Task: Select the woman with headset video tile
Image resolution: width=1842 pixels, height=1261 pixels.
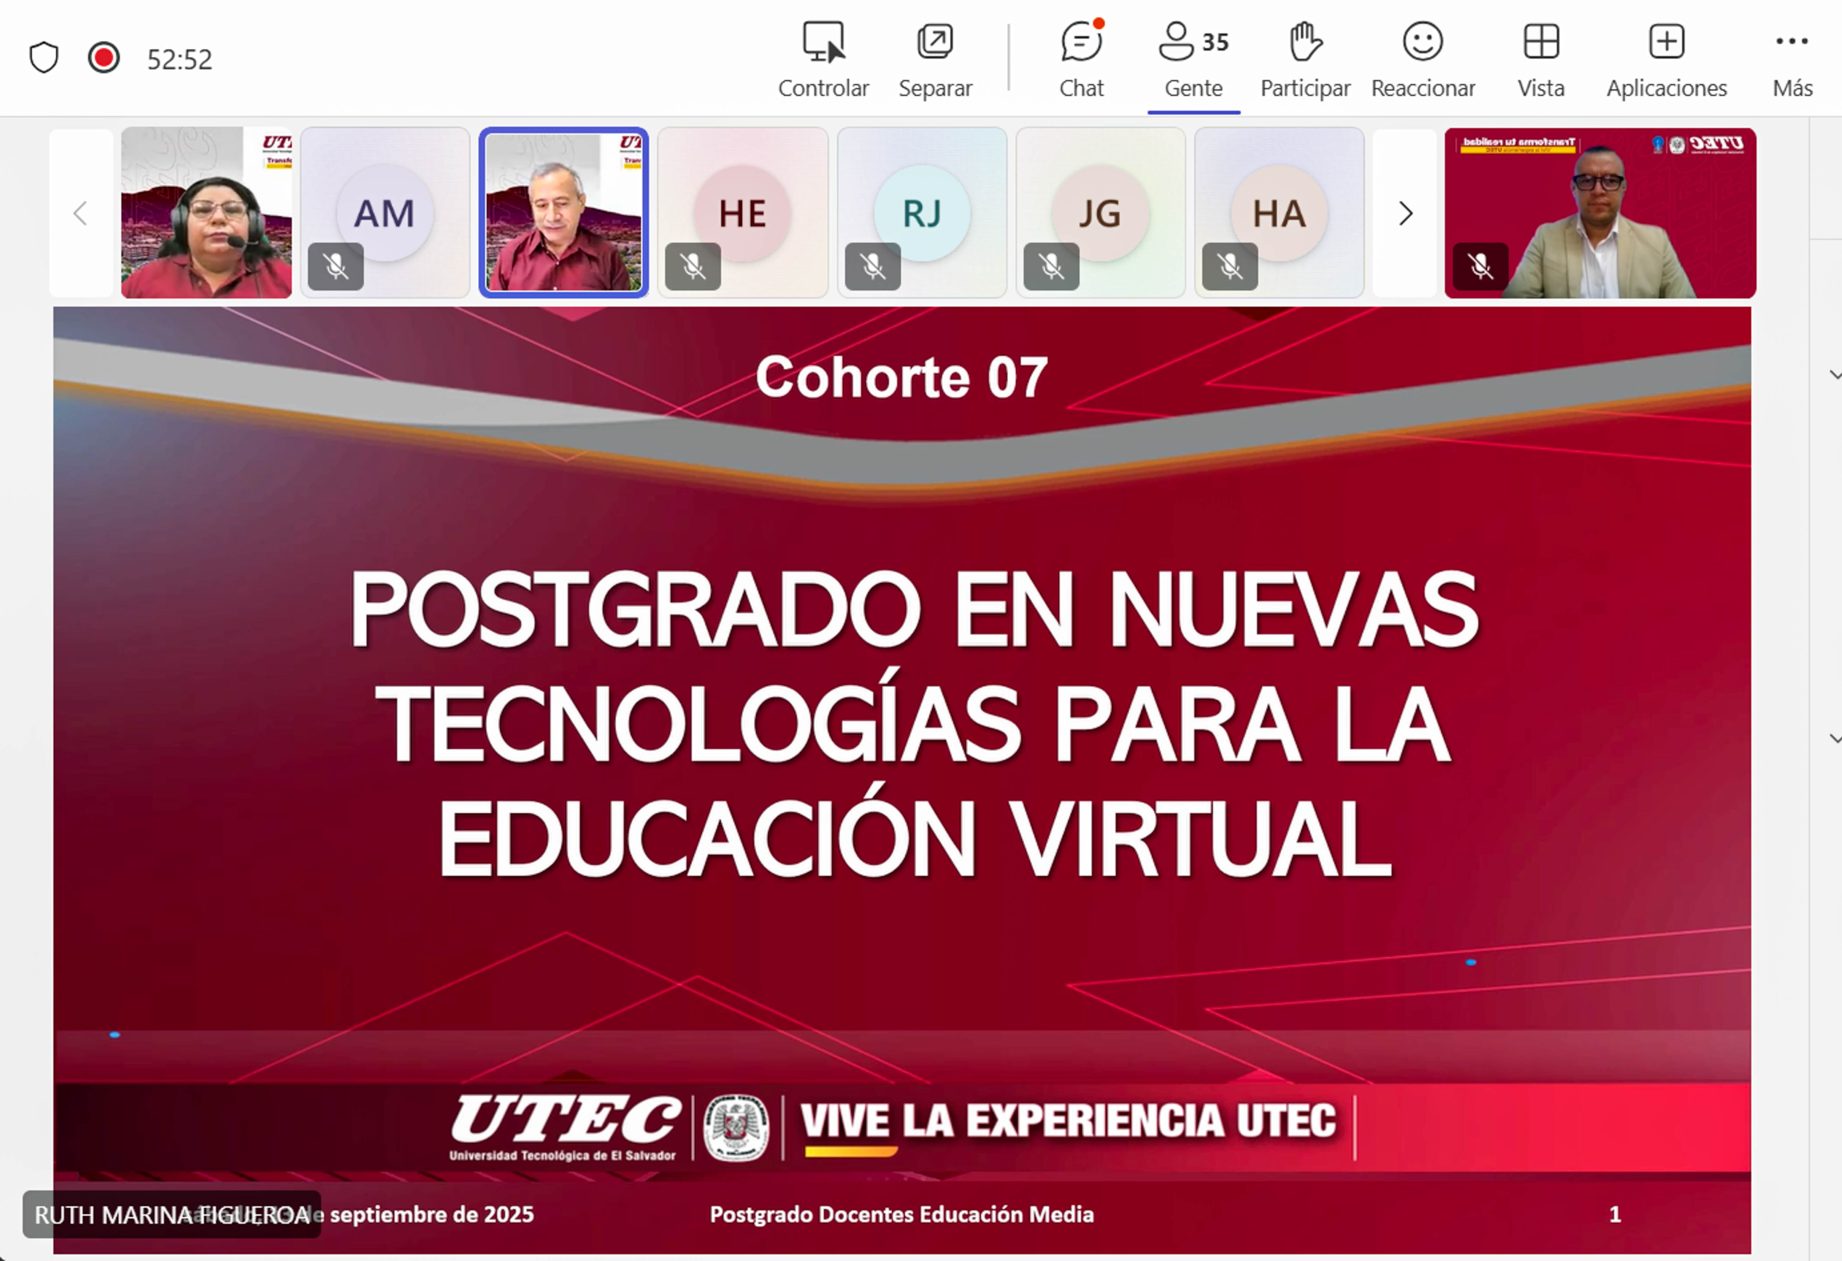Action: pyautogui.click(x=206, y=213)
